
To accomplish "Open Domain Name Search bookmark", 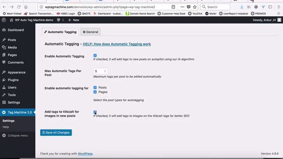I will pos(140,14).
